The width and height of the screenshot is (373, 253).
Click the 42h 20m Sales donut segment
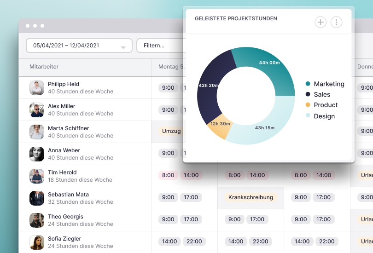(208, 86)
